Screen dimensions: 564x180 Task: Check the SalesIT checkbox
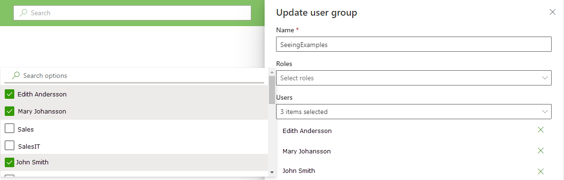tap(10, 145)
